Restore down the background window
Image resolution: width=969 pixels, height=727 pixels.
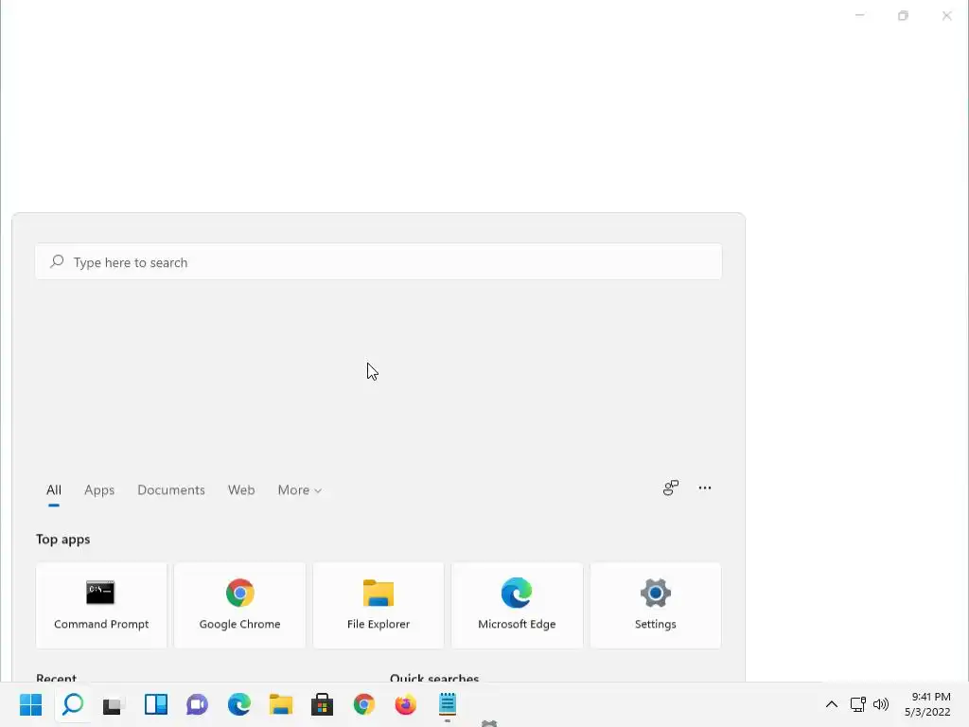click(903, 15)
